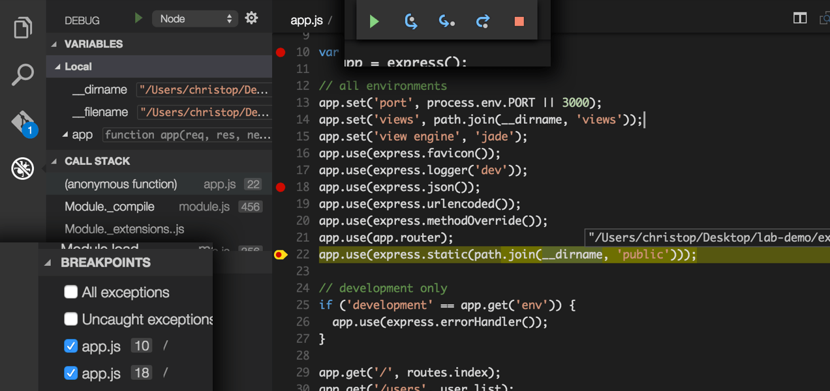Open debug configuration gear settings
The width and height of the screenshot is (830, 391).
[x=251, y=18]
